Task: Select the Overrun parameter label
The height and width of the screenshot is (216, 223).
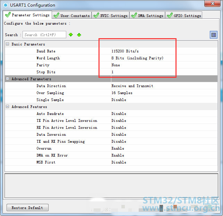Action: 44,148
